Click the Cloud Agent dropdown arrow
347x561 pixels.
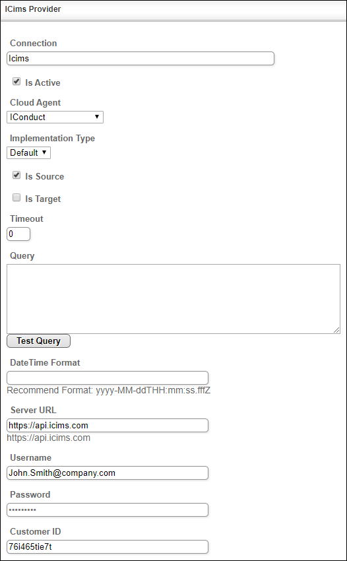click(x=96, y=117)
